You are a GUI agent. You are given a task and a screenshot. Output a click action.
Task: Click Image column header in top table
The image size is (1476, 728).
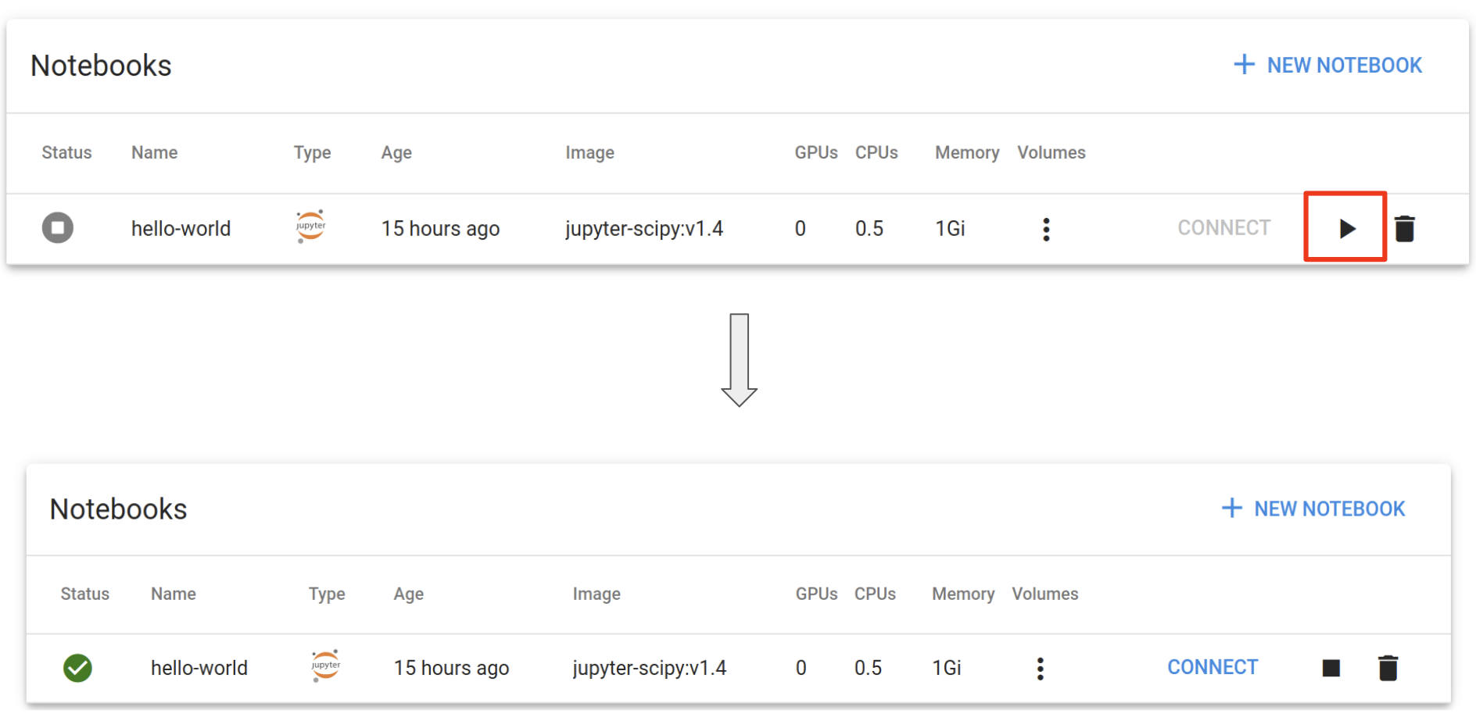coord(589,153)
